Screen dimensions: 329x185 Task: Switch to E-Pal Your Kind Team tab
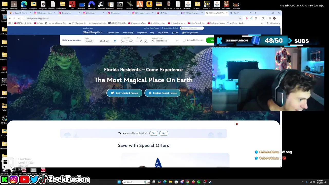pyautogui.click(x=192, y=13)
